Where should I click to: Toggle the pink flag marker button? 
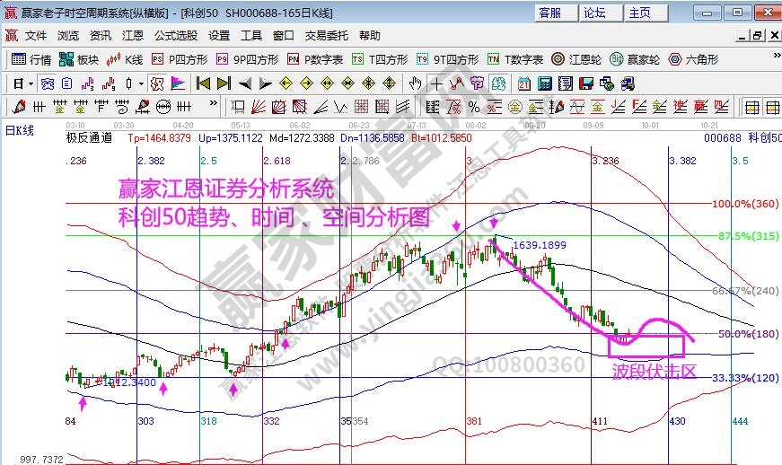point(178,83)
